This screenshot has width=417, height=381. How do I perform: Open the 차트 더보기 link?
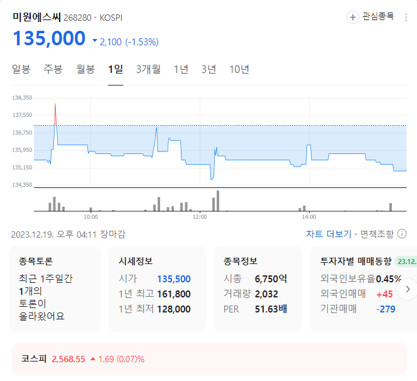[x=328, y=234]
